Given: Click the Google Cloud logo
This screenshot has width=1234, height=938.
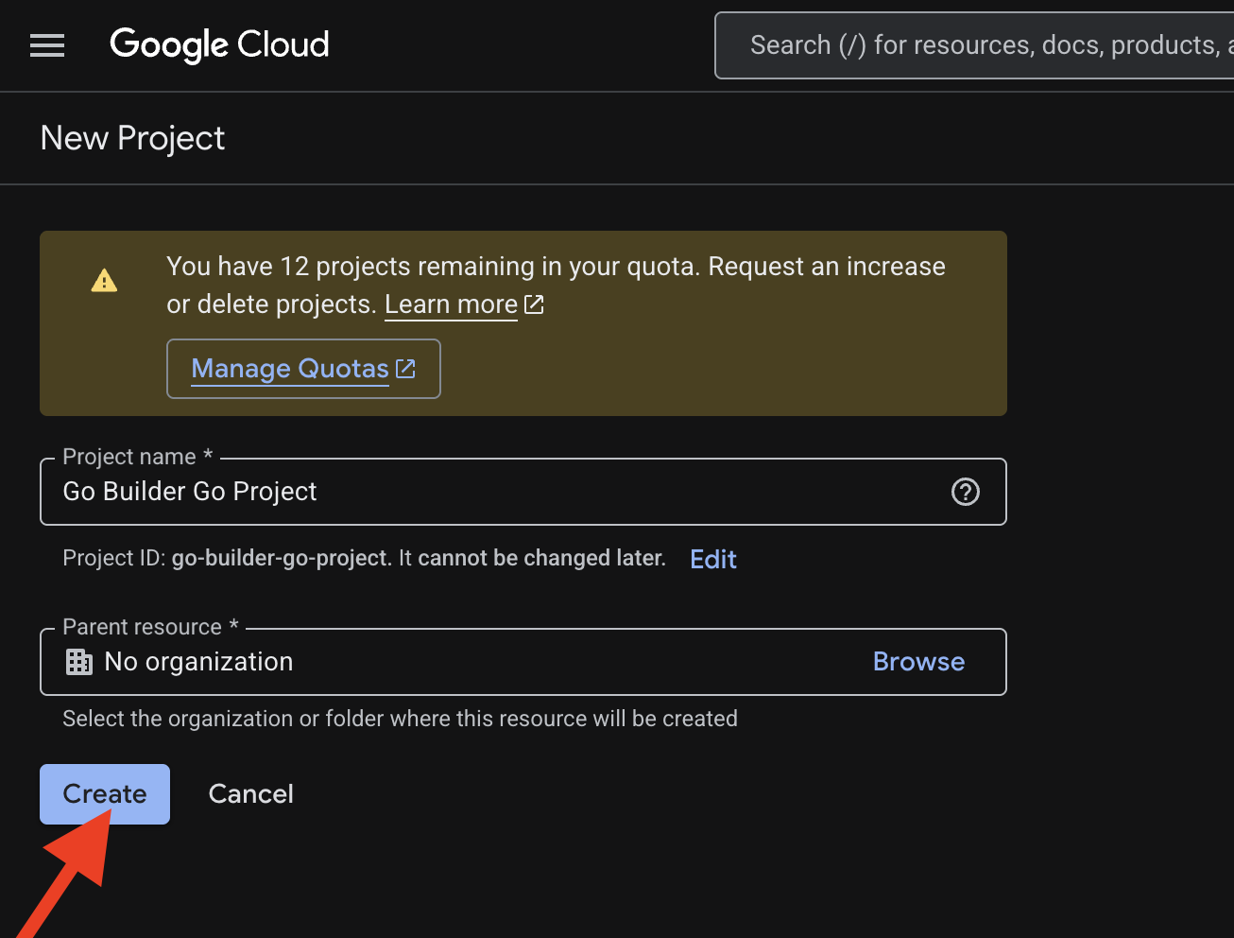Looking at the screenshot, I should tap(219, 44).
